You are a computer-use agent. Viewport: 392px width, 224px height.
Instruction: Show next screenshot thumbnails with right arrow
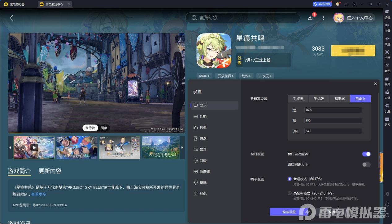(x=182, y=147)
